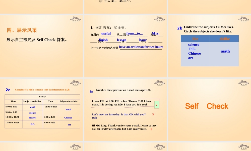251x151 pixels.
Task: Select the '四、展示风采' slide thumbnail
Action: click(41, 46)
